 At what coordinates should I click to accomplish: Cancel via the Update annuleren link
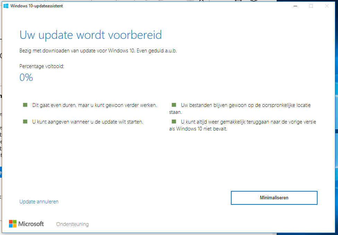[x=39, y=202]
